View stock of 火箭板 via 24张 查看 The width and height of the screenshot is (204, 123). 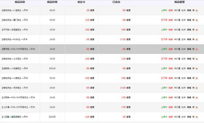point(92,78)
